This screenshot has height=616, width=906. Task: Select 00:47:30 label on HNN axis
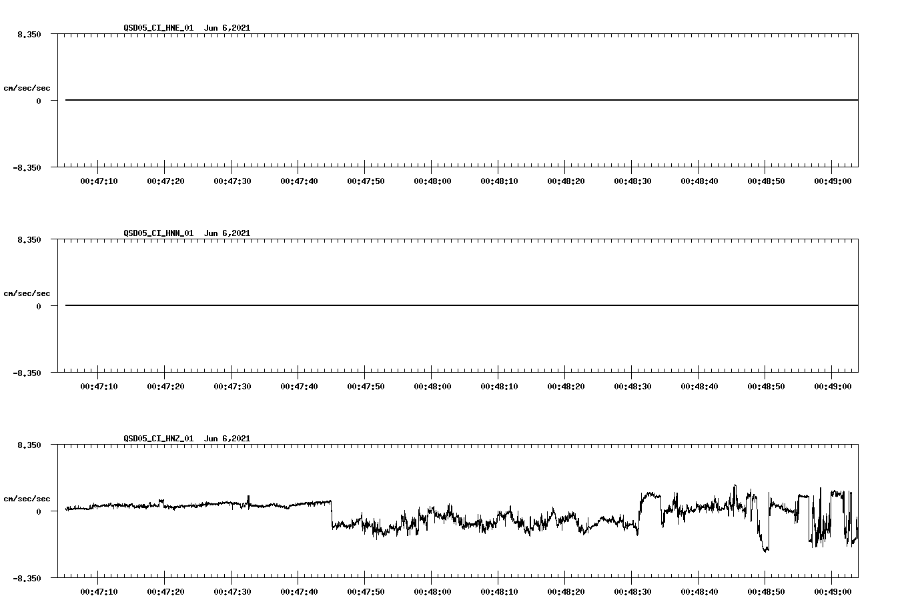232,387
